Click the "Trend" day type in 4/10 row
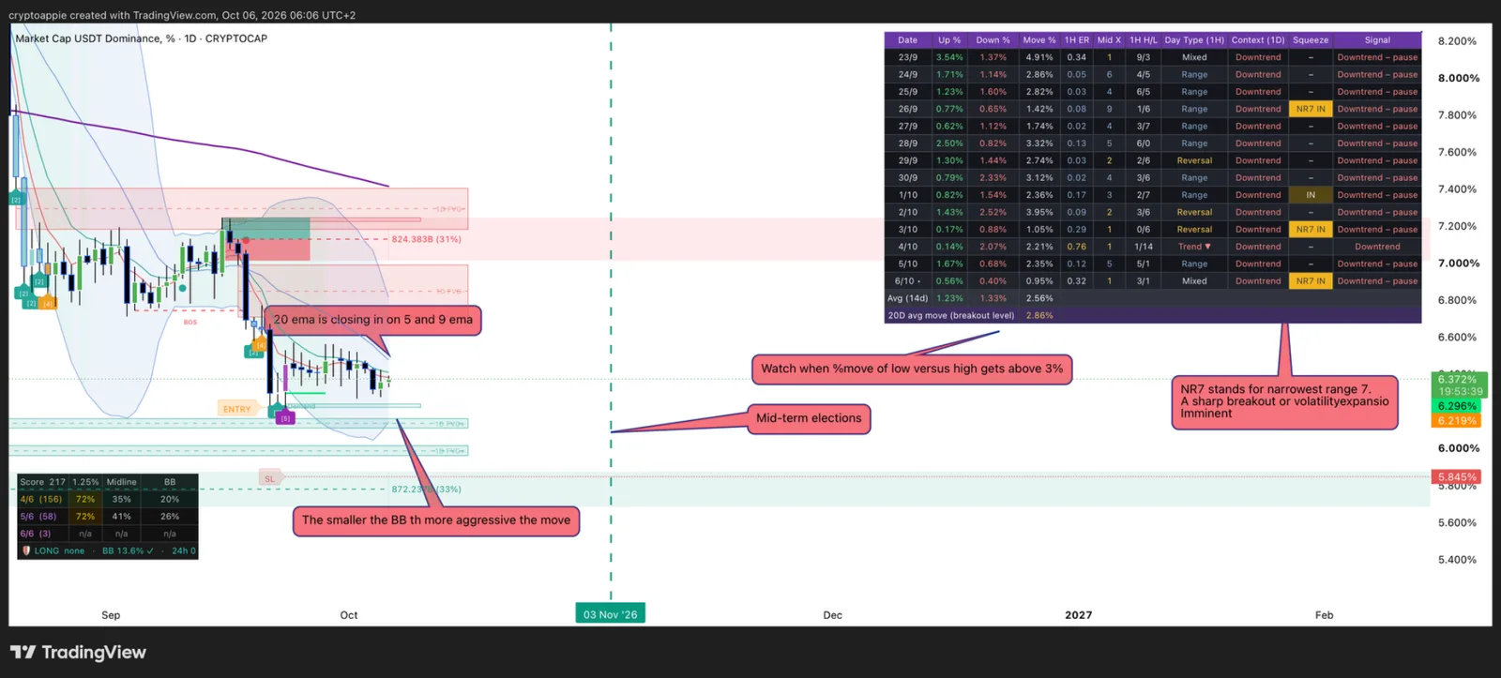Viewport: 1501px width, 678px height. coord(1194,247)
